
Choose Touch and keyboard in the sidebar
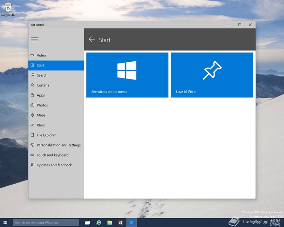(56, 155)
